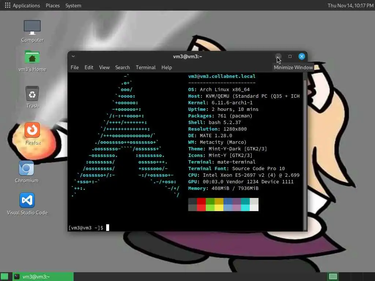Screen dimensions: 375x281
Task: Click the Resolution: 1280x800 line
Action: (218, 129)
